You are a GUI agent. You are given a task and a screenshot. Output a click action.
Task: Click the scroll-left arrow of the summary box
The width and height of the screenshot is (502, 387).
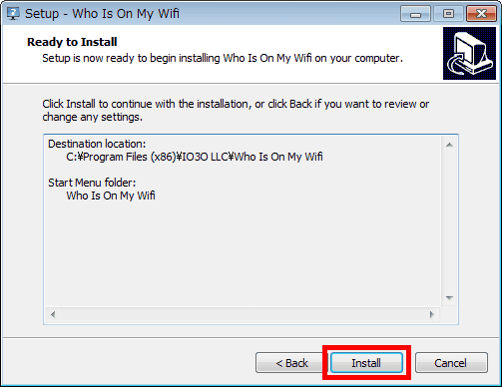point(53,314)
